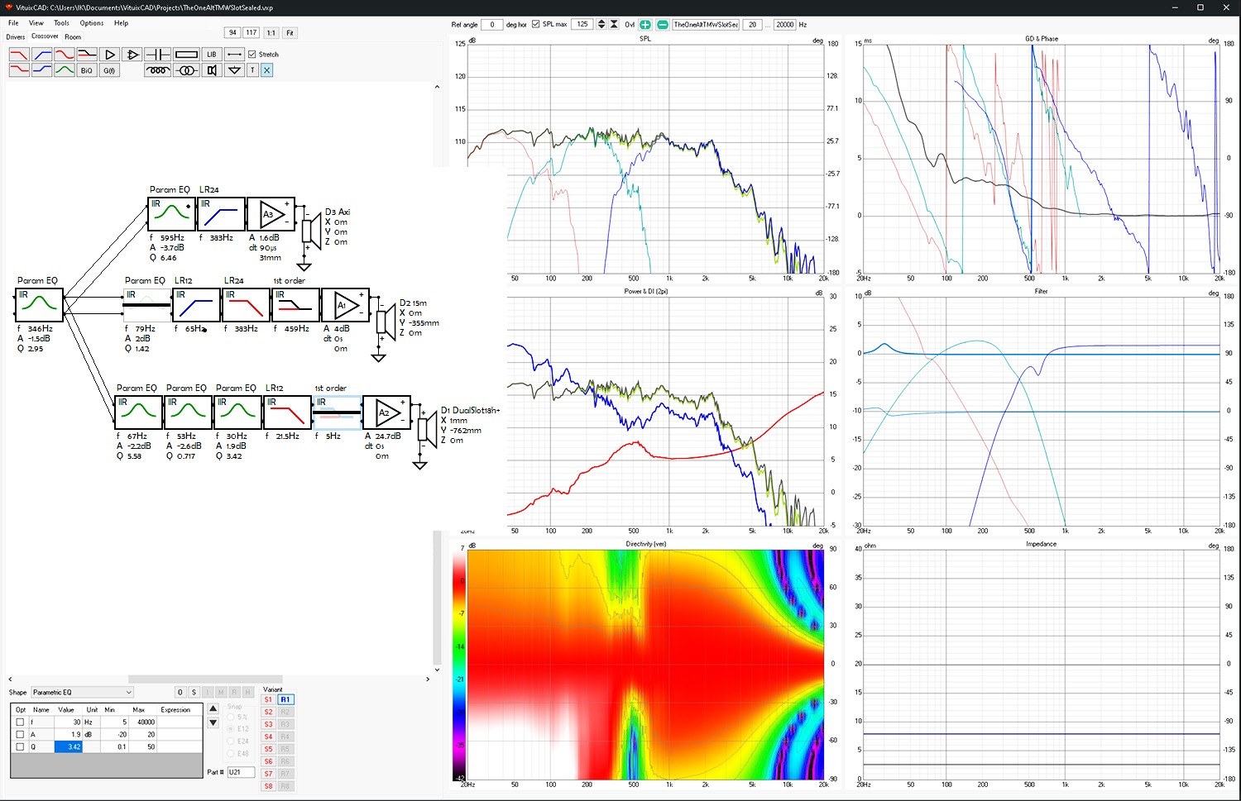Select the green parametric EQ tool

pyautogui.click(x=65, y=70)
